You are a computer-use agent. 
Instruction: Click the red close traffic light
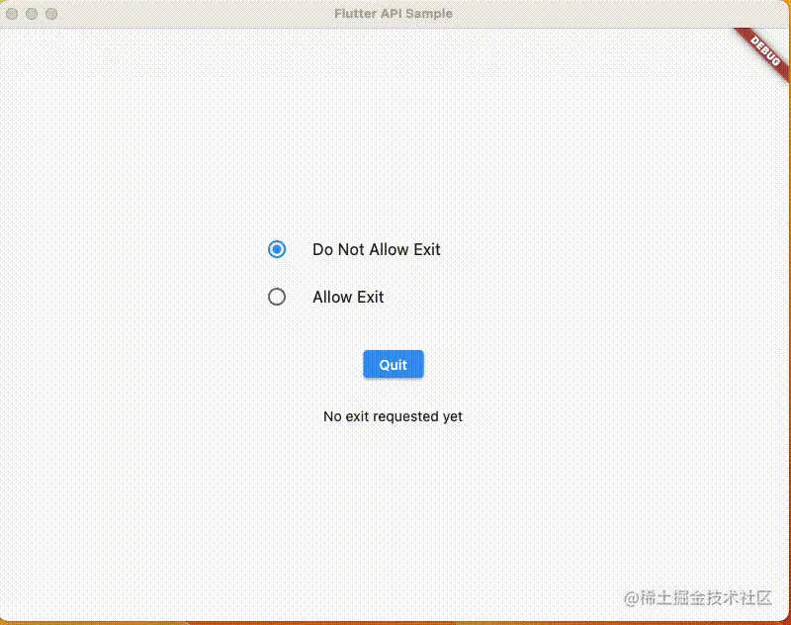click(12, 14)
